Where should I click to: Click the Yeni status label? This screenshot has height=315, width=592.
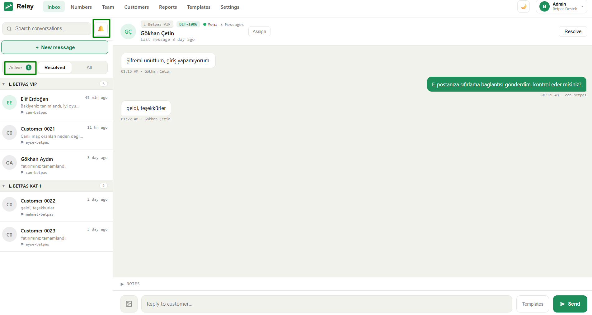click(x=210, y=24)
